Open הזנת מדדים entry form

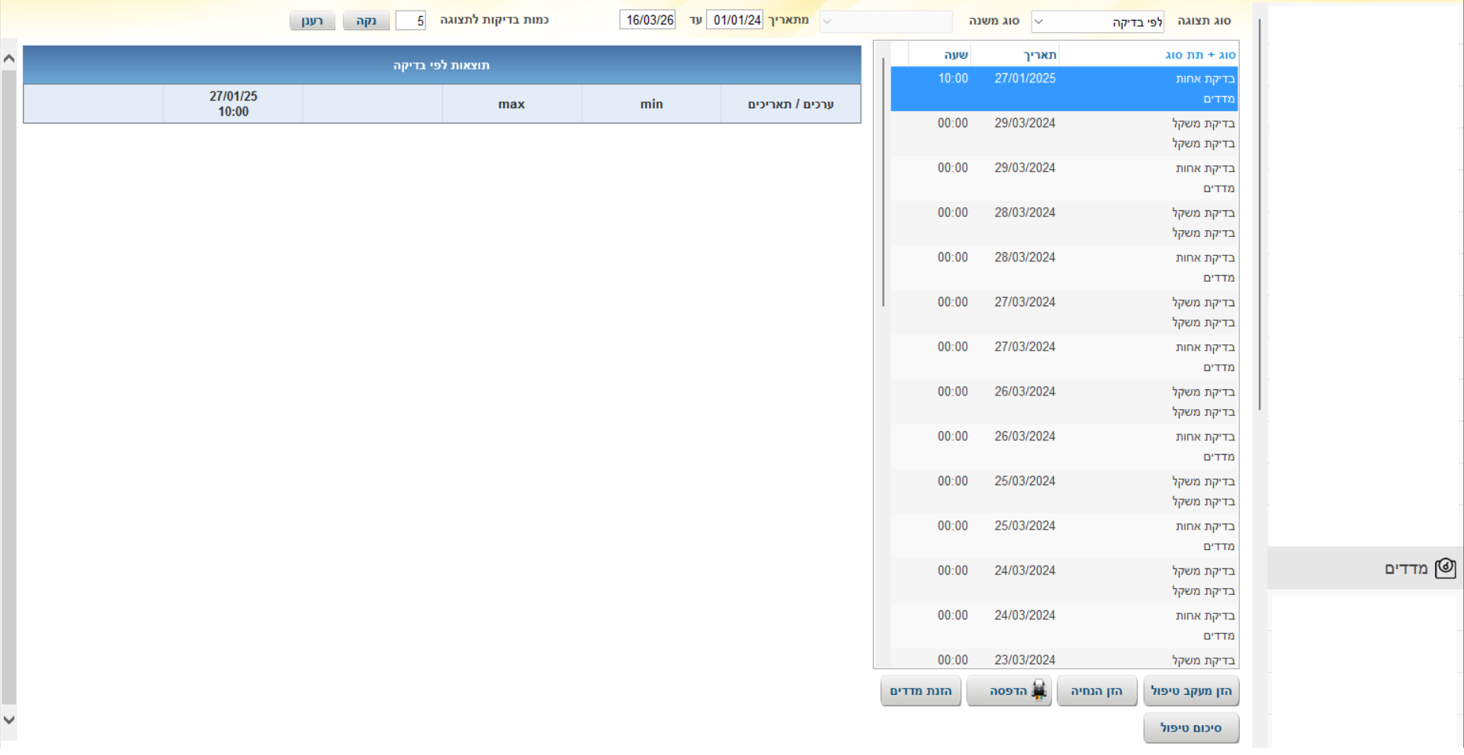coord(920,691)
